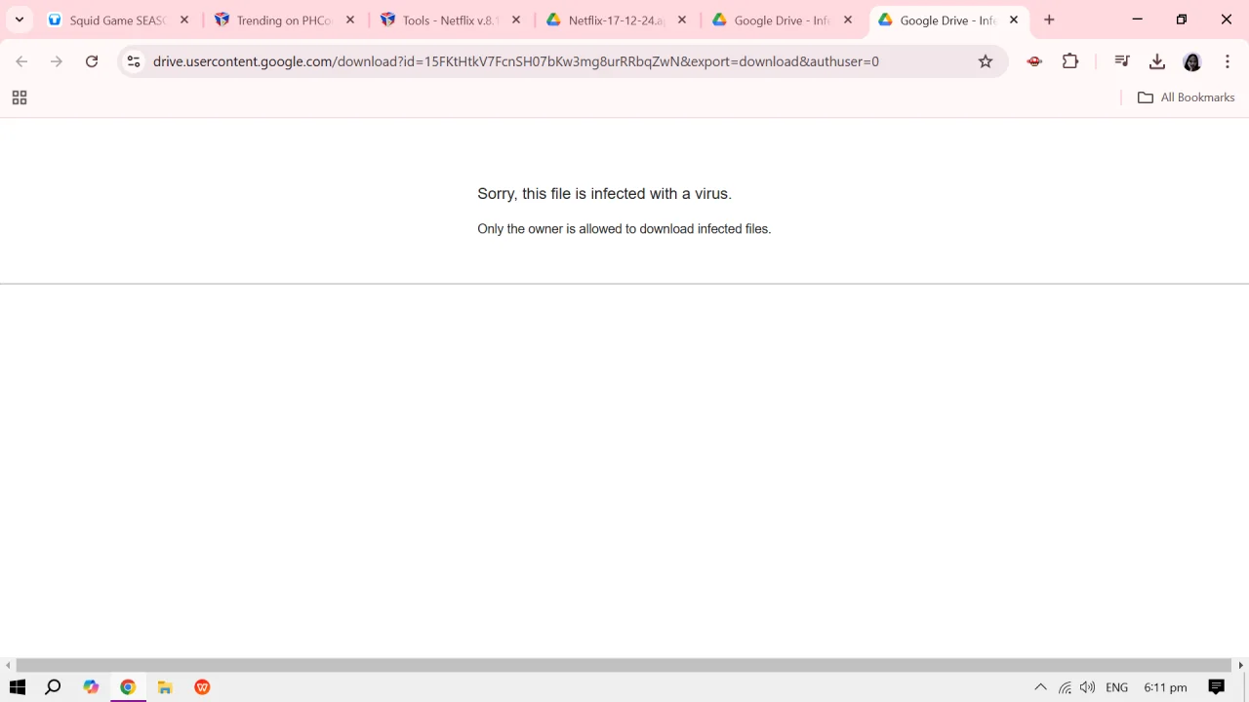Switch to Trending on PHCorner tab

pyautogui.click(x=285, y=19)
